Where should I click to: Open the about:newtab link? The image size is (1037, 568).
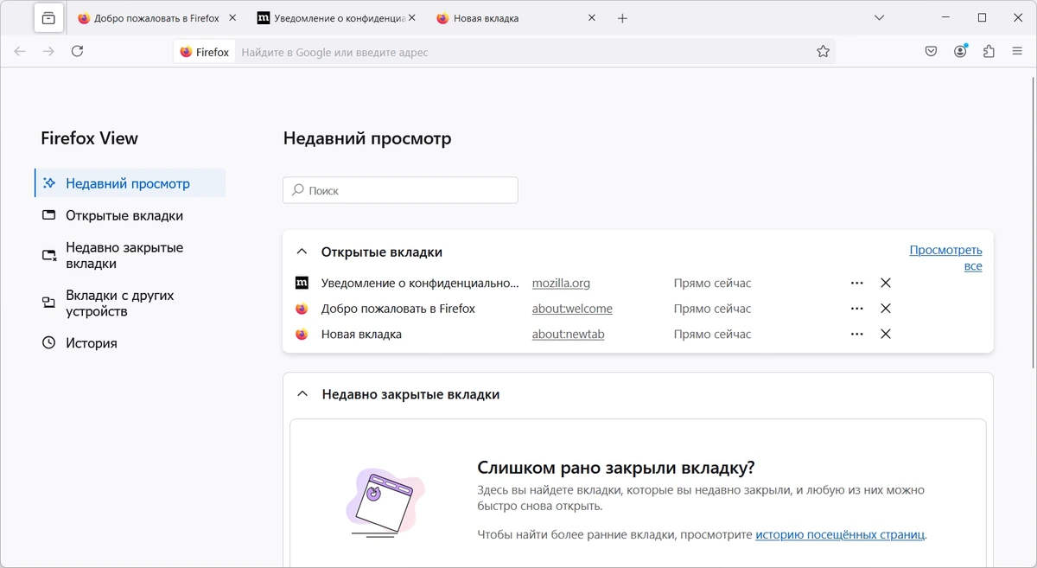pyautogui.click(x=568, y=334)
